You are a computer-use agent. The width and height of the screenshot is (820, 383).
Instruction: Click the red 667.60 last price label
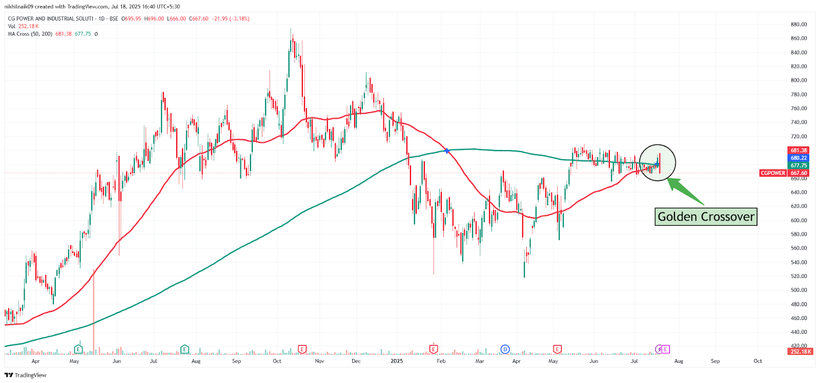pyautogui.click(x=798, y=173)
